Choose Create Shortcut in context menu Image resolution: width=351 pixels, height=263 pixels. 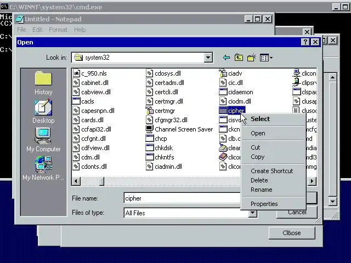point(273,171)
